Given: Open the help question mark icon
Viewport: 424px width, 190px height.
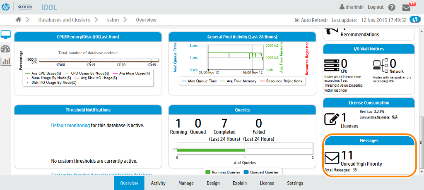Looking at the screenshot, I should tap(392, 7).
